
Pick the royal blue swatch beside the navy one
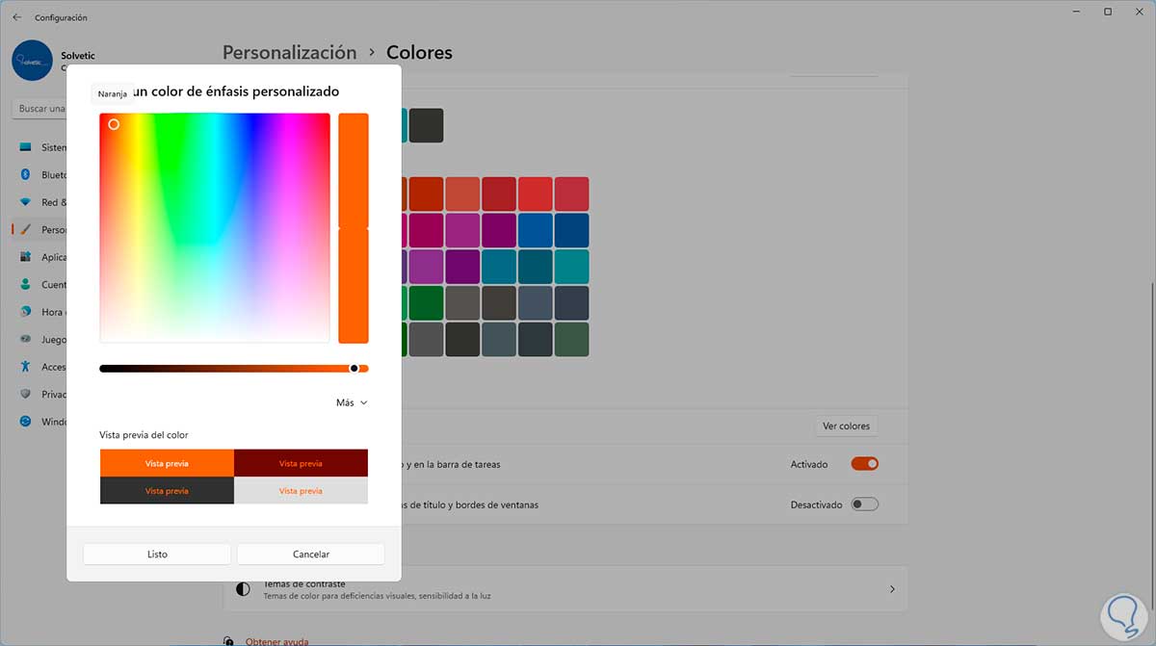[x=535, y=230]
